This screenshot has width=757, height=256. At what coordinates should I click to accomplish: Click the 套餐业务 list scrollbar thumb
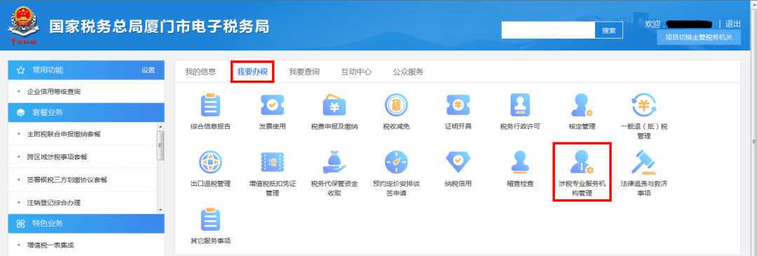[x=161, y=145]
